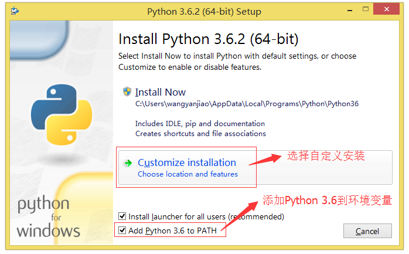Click the "Choose location and features" subtitle
The image size is (409, 254).
pyautogui.click(x=188, y=174)
